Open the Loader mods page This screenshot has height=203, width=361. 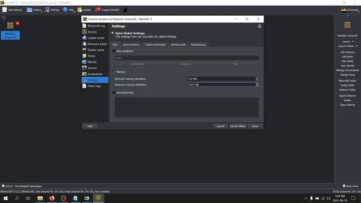tap(95, 38)
